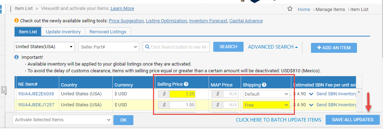This screenshot has width=383, height=129.
Task: Open the Seller Part# filter dropdown
Action: pyautogui.click(x=109, y=47)
